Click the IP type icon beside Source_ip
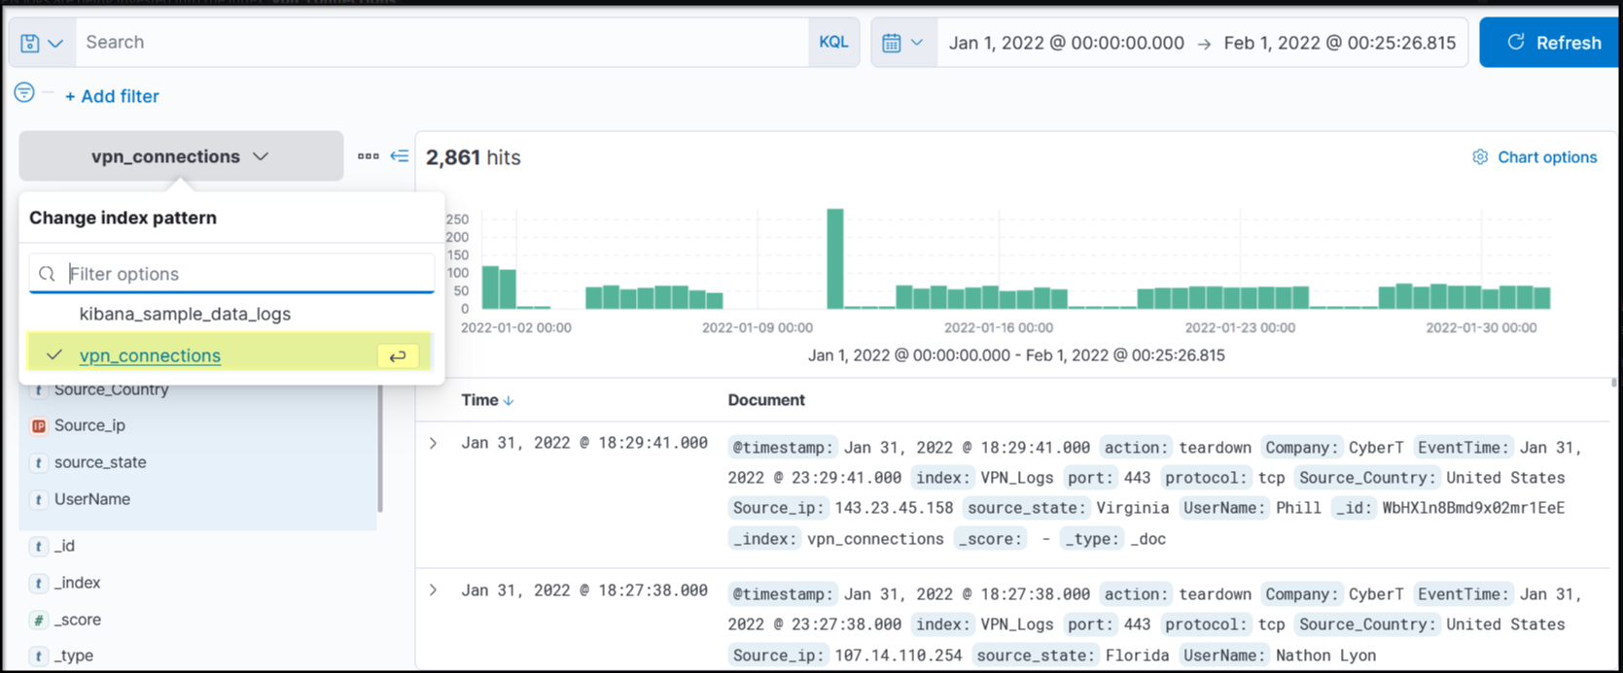 point(38,425)
